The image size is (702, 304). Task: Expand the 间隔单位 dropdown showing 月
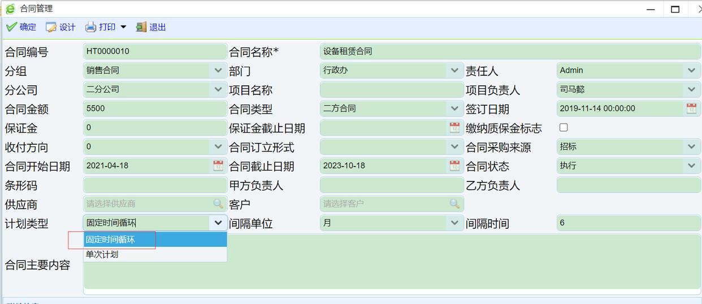tap(454, 223)
